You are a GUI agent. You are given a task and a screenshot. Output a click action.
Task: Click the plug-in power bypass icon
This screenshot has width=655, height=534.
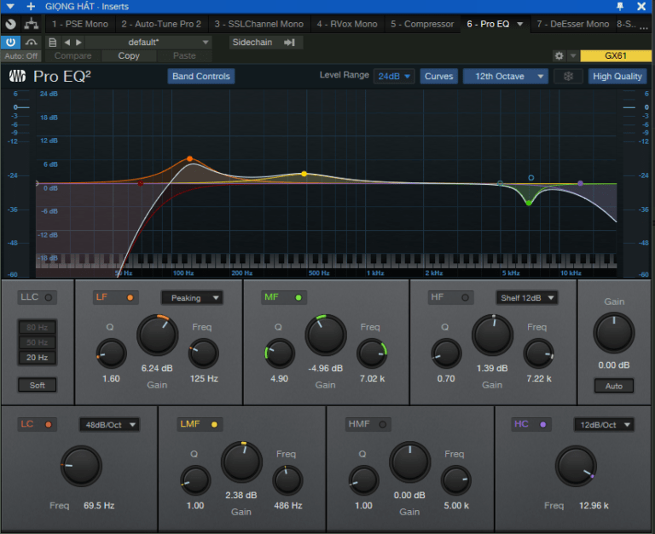(11, 42)
